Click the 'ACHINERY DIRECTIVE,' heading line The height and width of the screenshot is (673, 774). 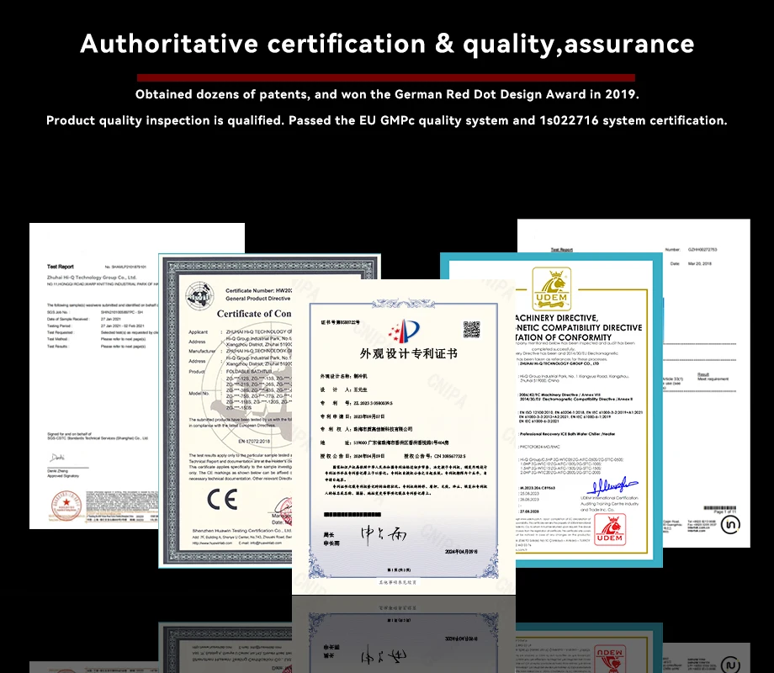(x=556, y=318)
